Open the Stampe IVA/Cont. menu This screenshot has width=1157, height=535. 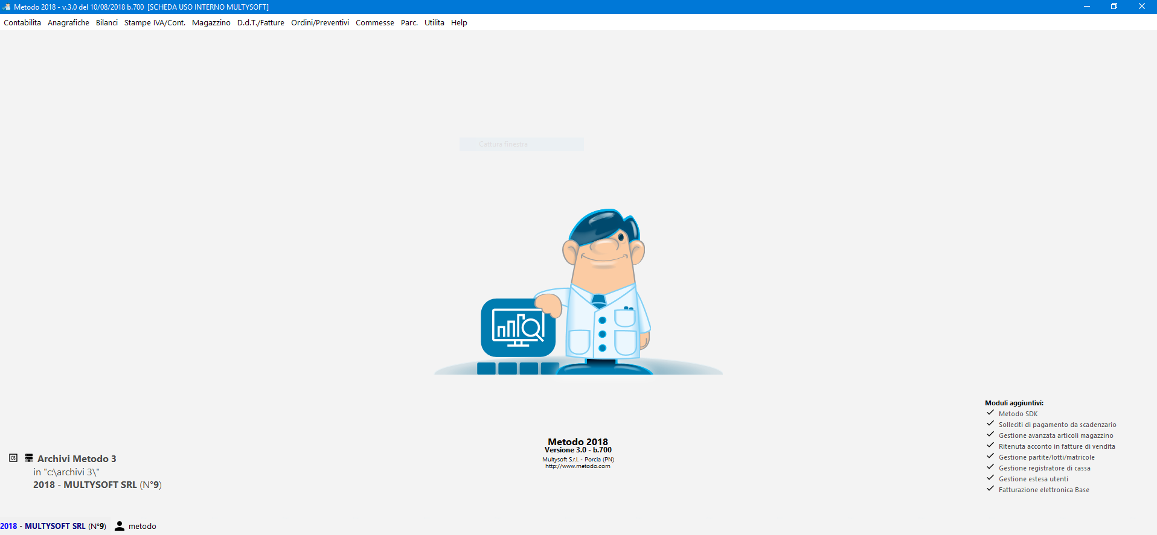coord(155,22)
